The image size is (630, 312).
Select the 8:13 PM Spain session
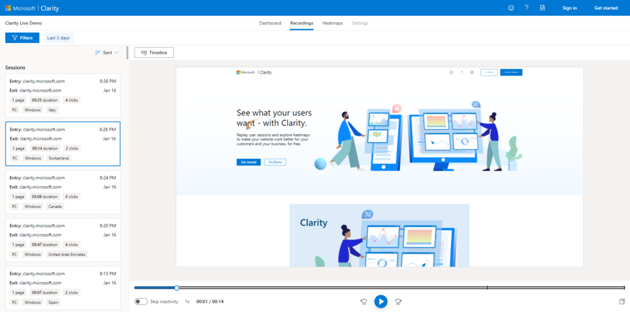[x=63, y=288]
